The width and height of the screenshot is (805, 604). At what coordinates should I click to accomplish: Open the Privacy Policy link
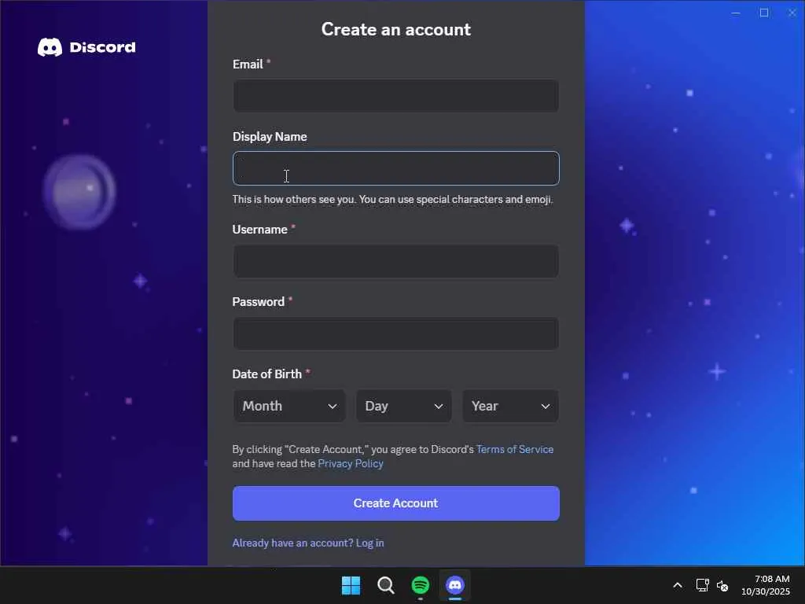351,463
